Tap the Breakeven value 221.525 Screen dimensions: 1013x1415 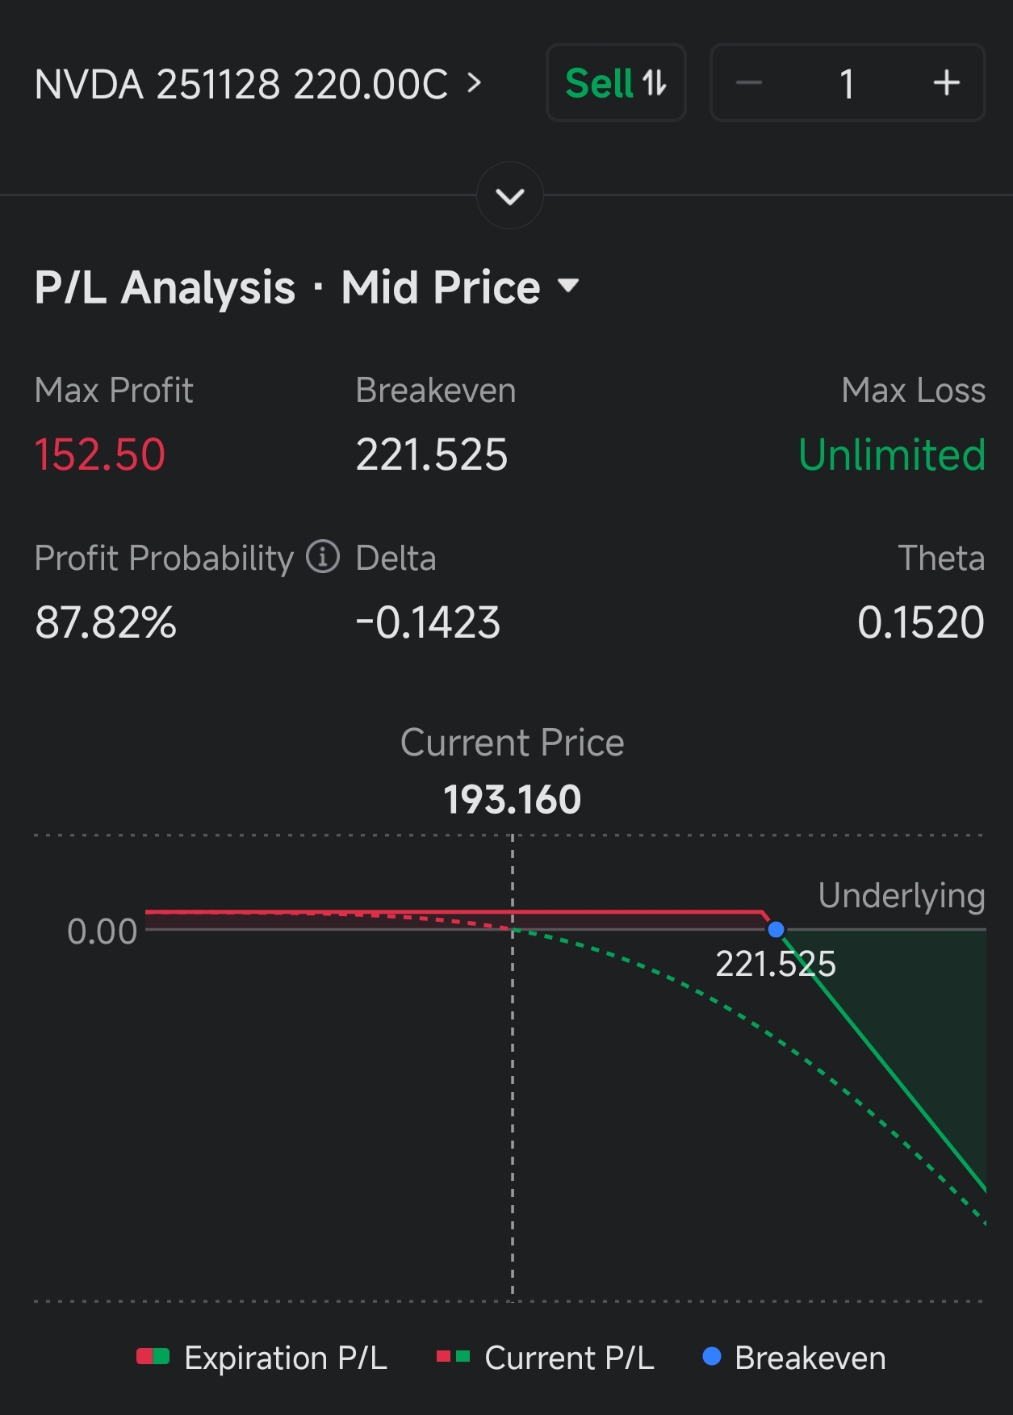click(x=432, y=454)
